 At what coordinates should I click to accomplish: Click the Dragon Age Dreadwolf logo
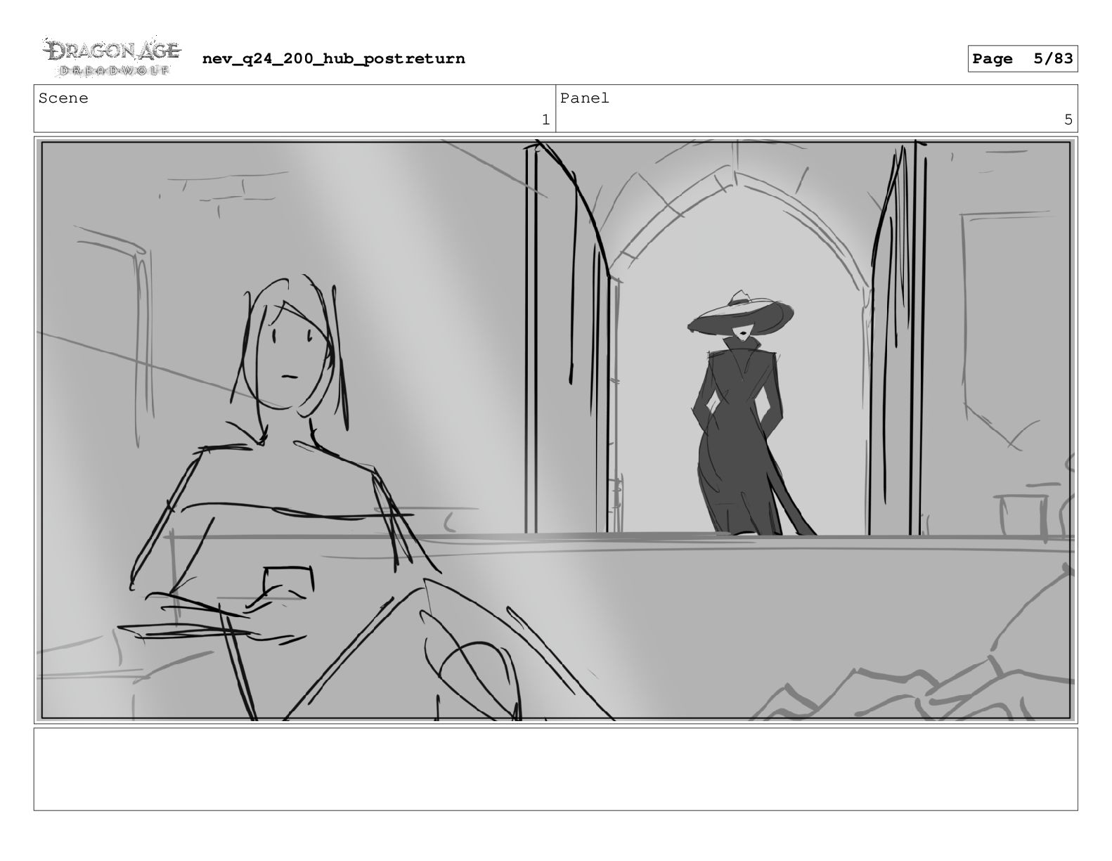point(112,58)
